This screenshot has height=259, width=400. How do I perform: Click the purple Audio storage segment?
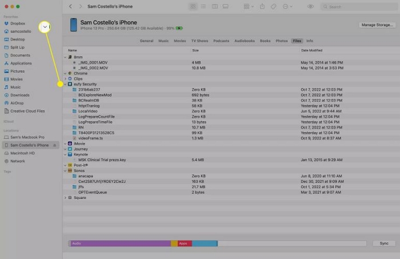120,243
